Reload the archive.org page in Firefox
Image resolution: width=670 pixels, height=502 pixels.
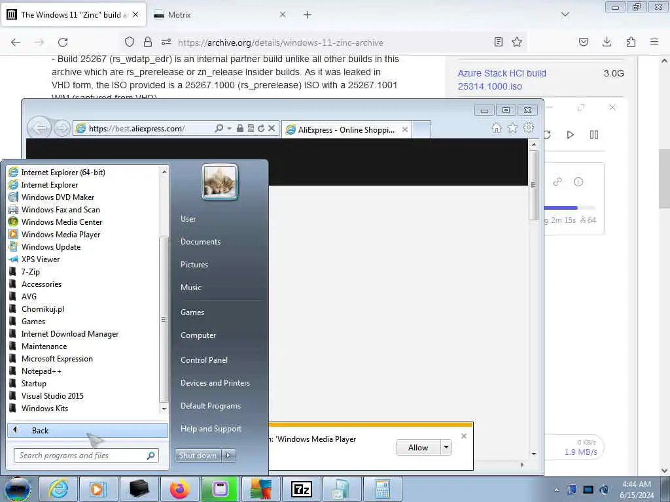pyautogui.click(x=63, y=42)
